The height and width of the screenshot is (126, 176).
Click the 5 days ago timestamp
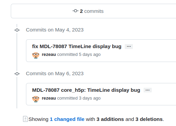point(90,55)
